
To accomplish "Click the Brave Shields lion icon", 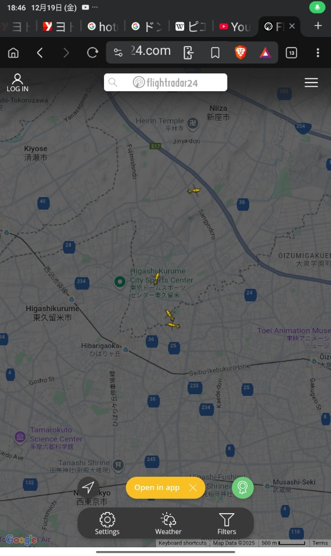I will click(241, 53).
